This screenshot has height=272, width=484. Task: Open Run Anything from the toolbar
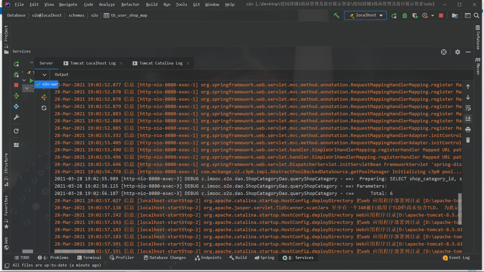coord(468,16)
